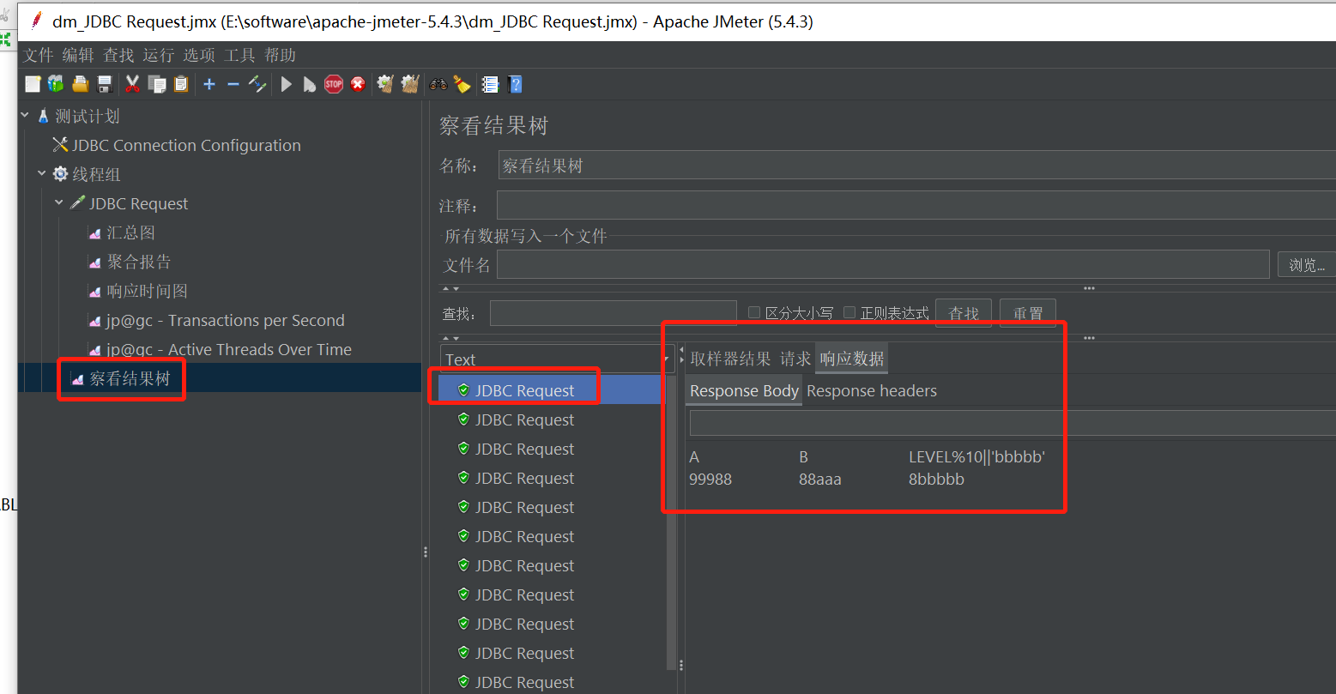1336x694 pixels.
Task: Open Help with question mark icon
Action: [515, 84]
